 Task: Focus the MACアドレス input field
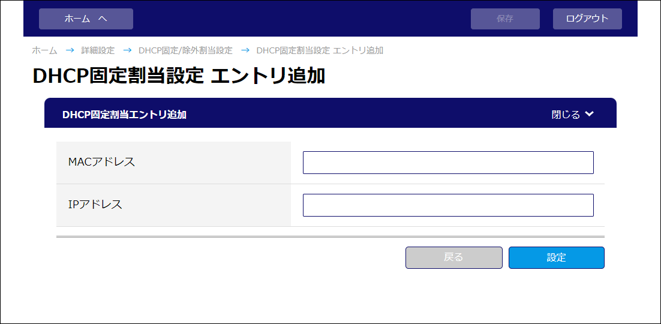[x=448, y=163]
